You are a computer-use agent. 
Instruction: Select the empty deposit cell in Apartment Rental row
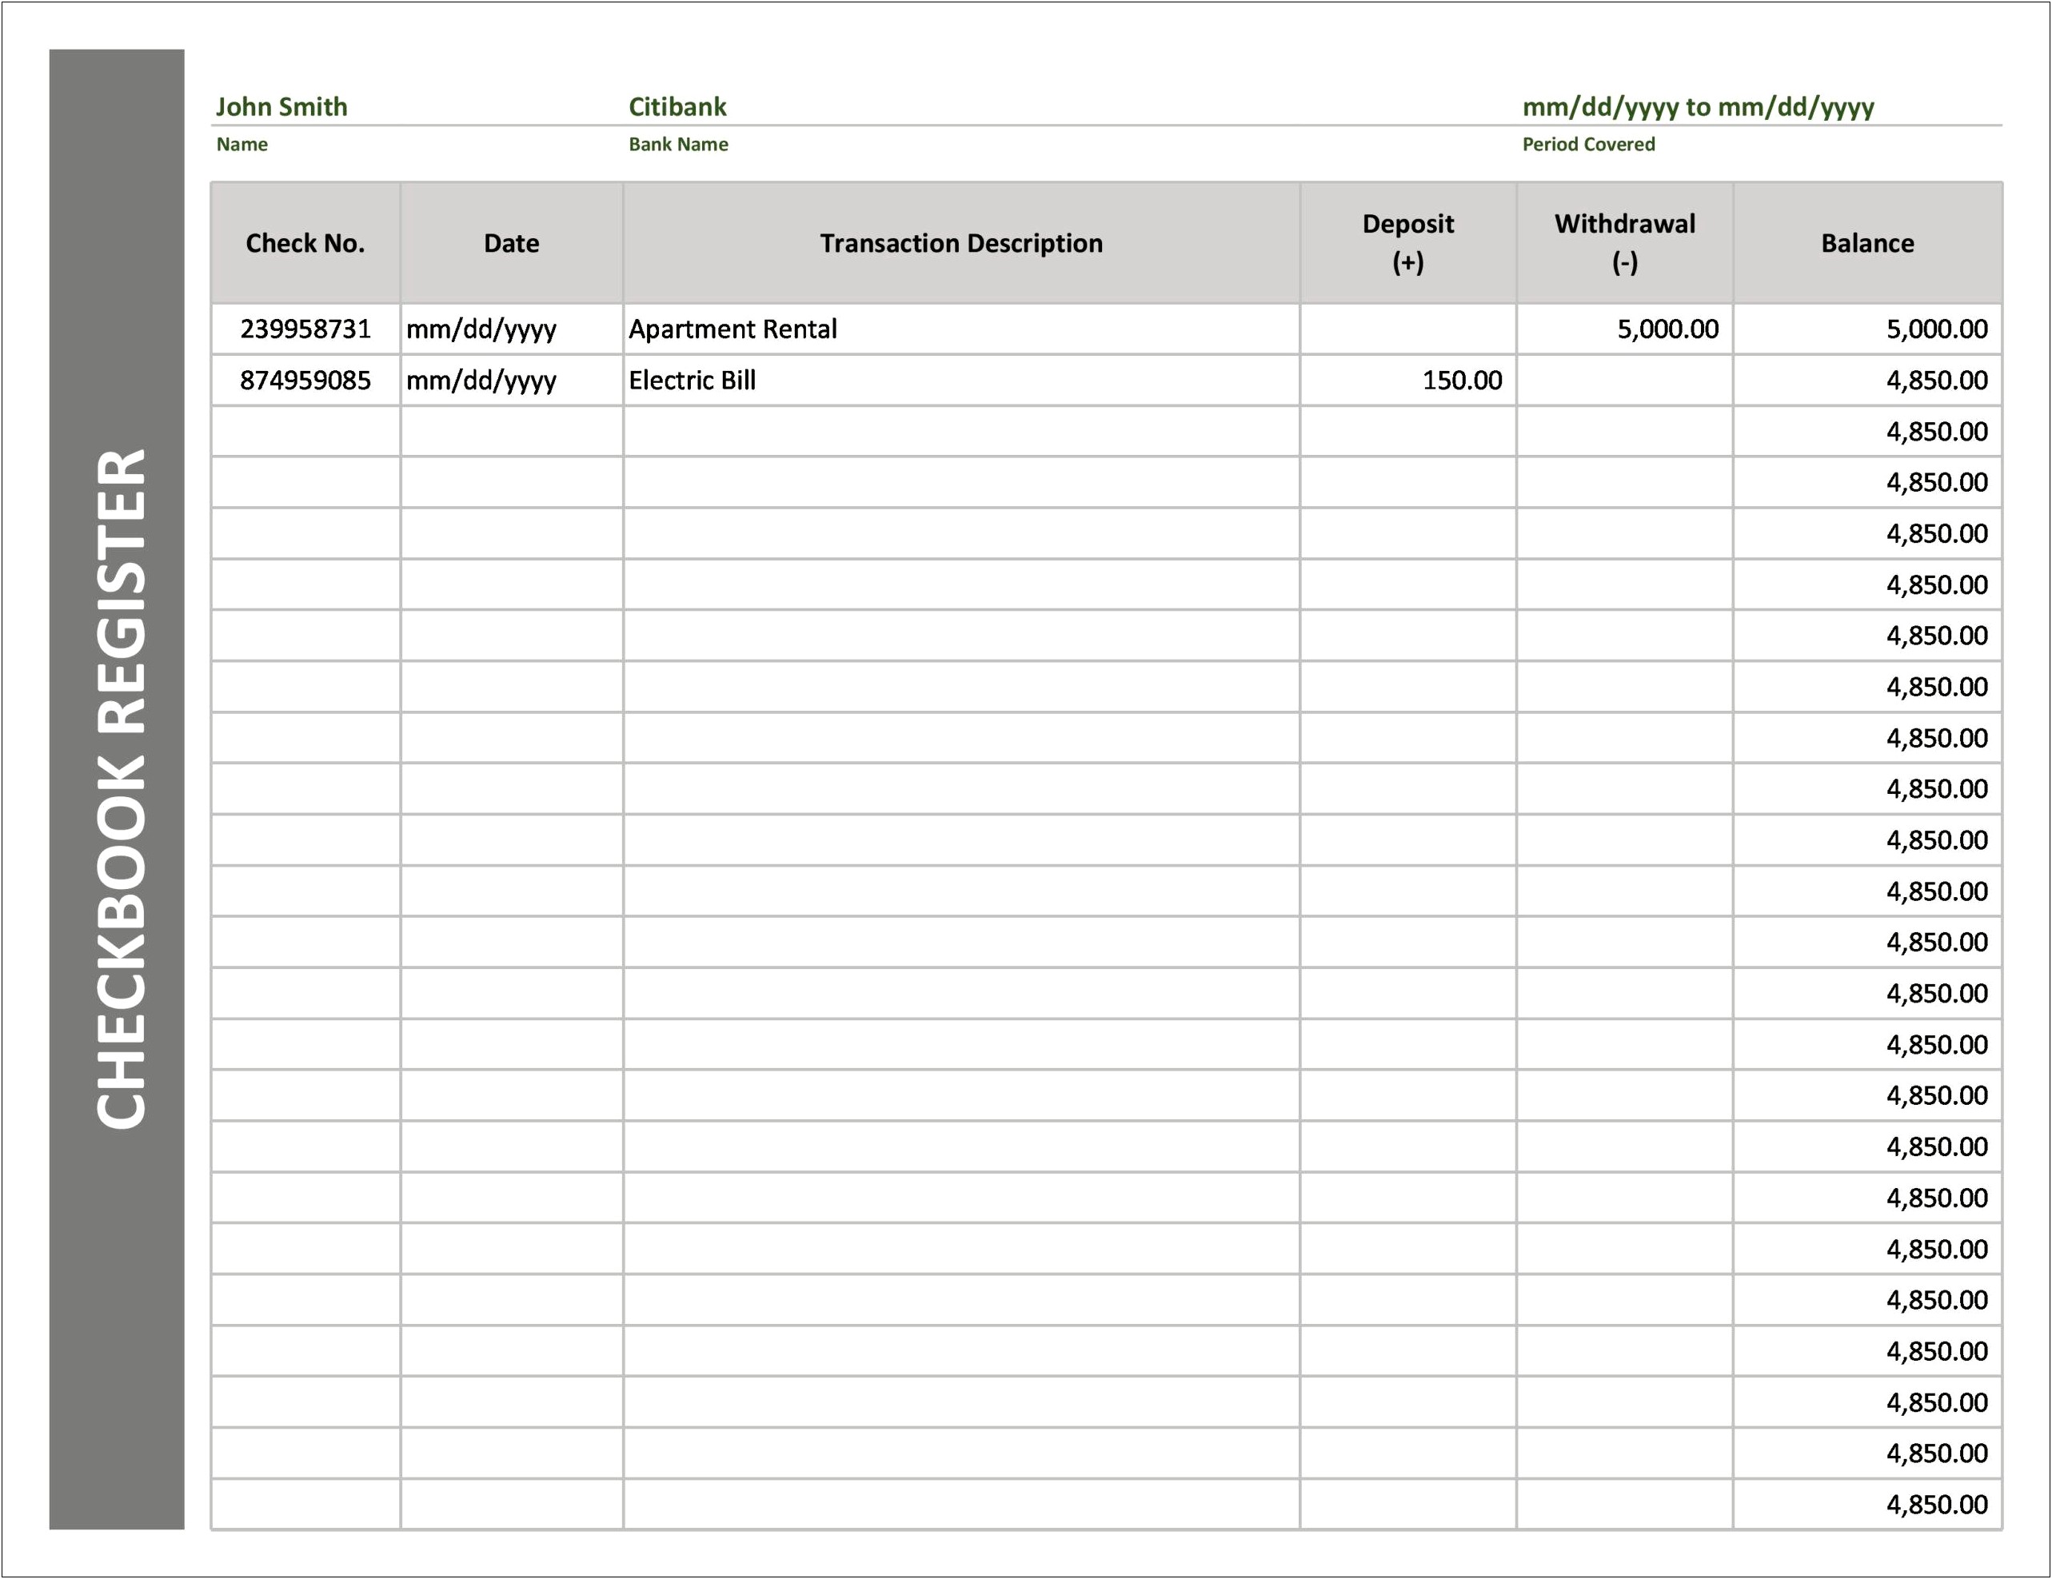(1407, 329)
